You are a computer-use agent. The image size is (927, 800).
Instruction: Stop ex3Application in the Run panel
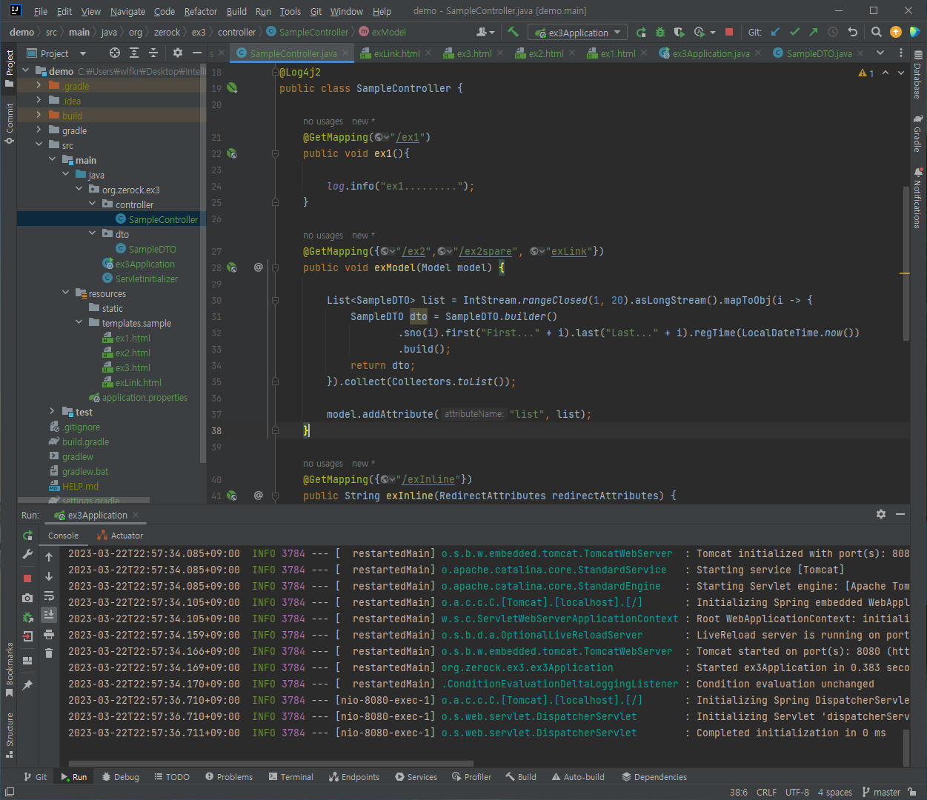(x=27, y=579)
